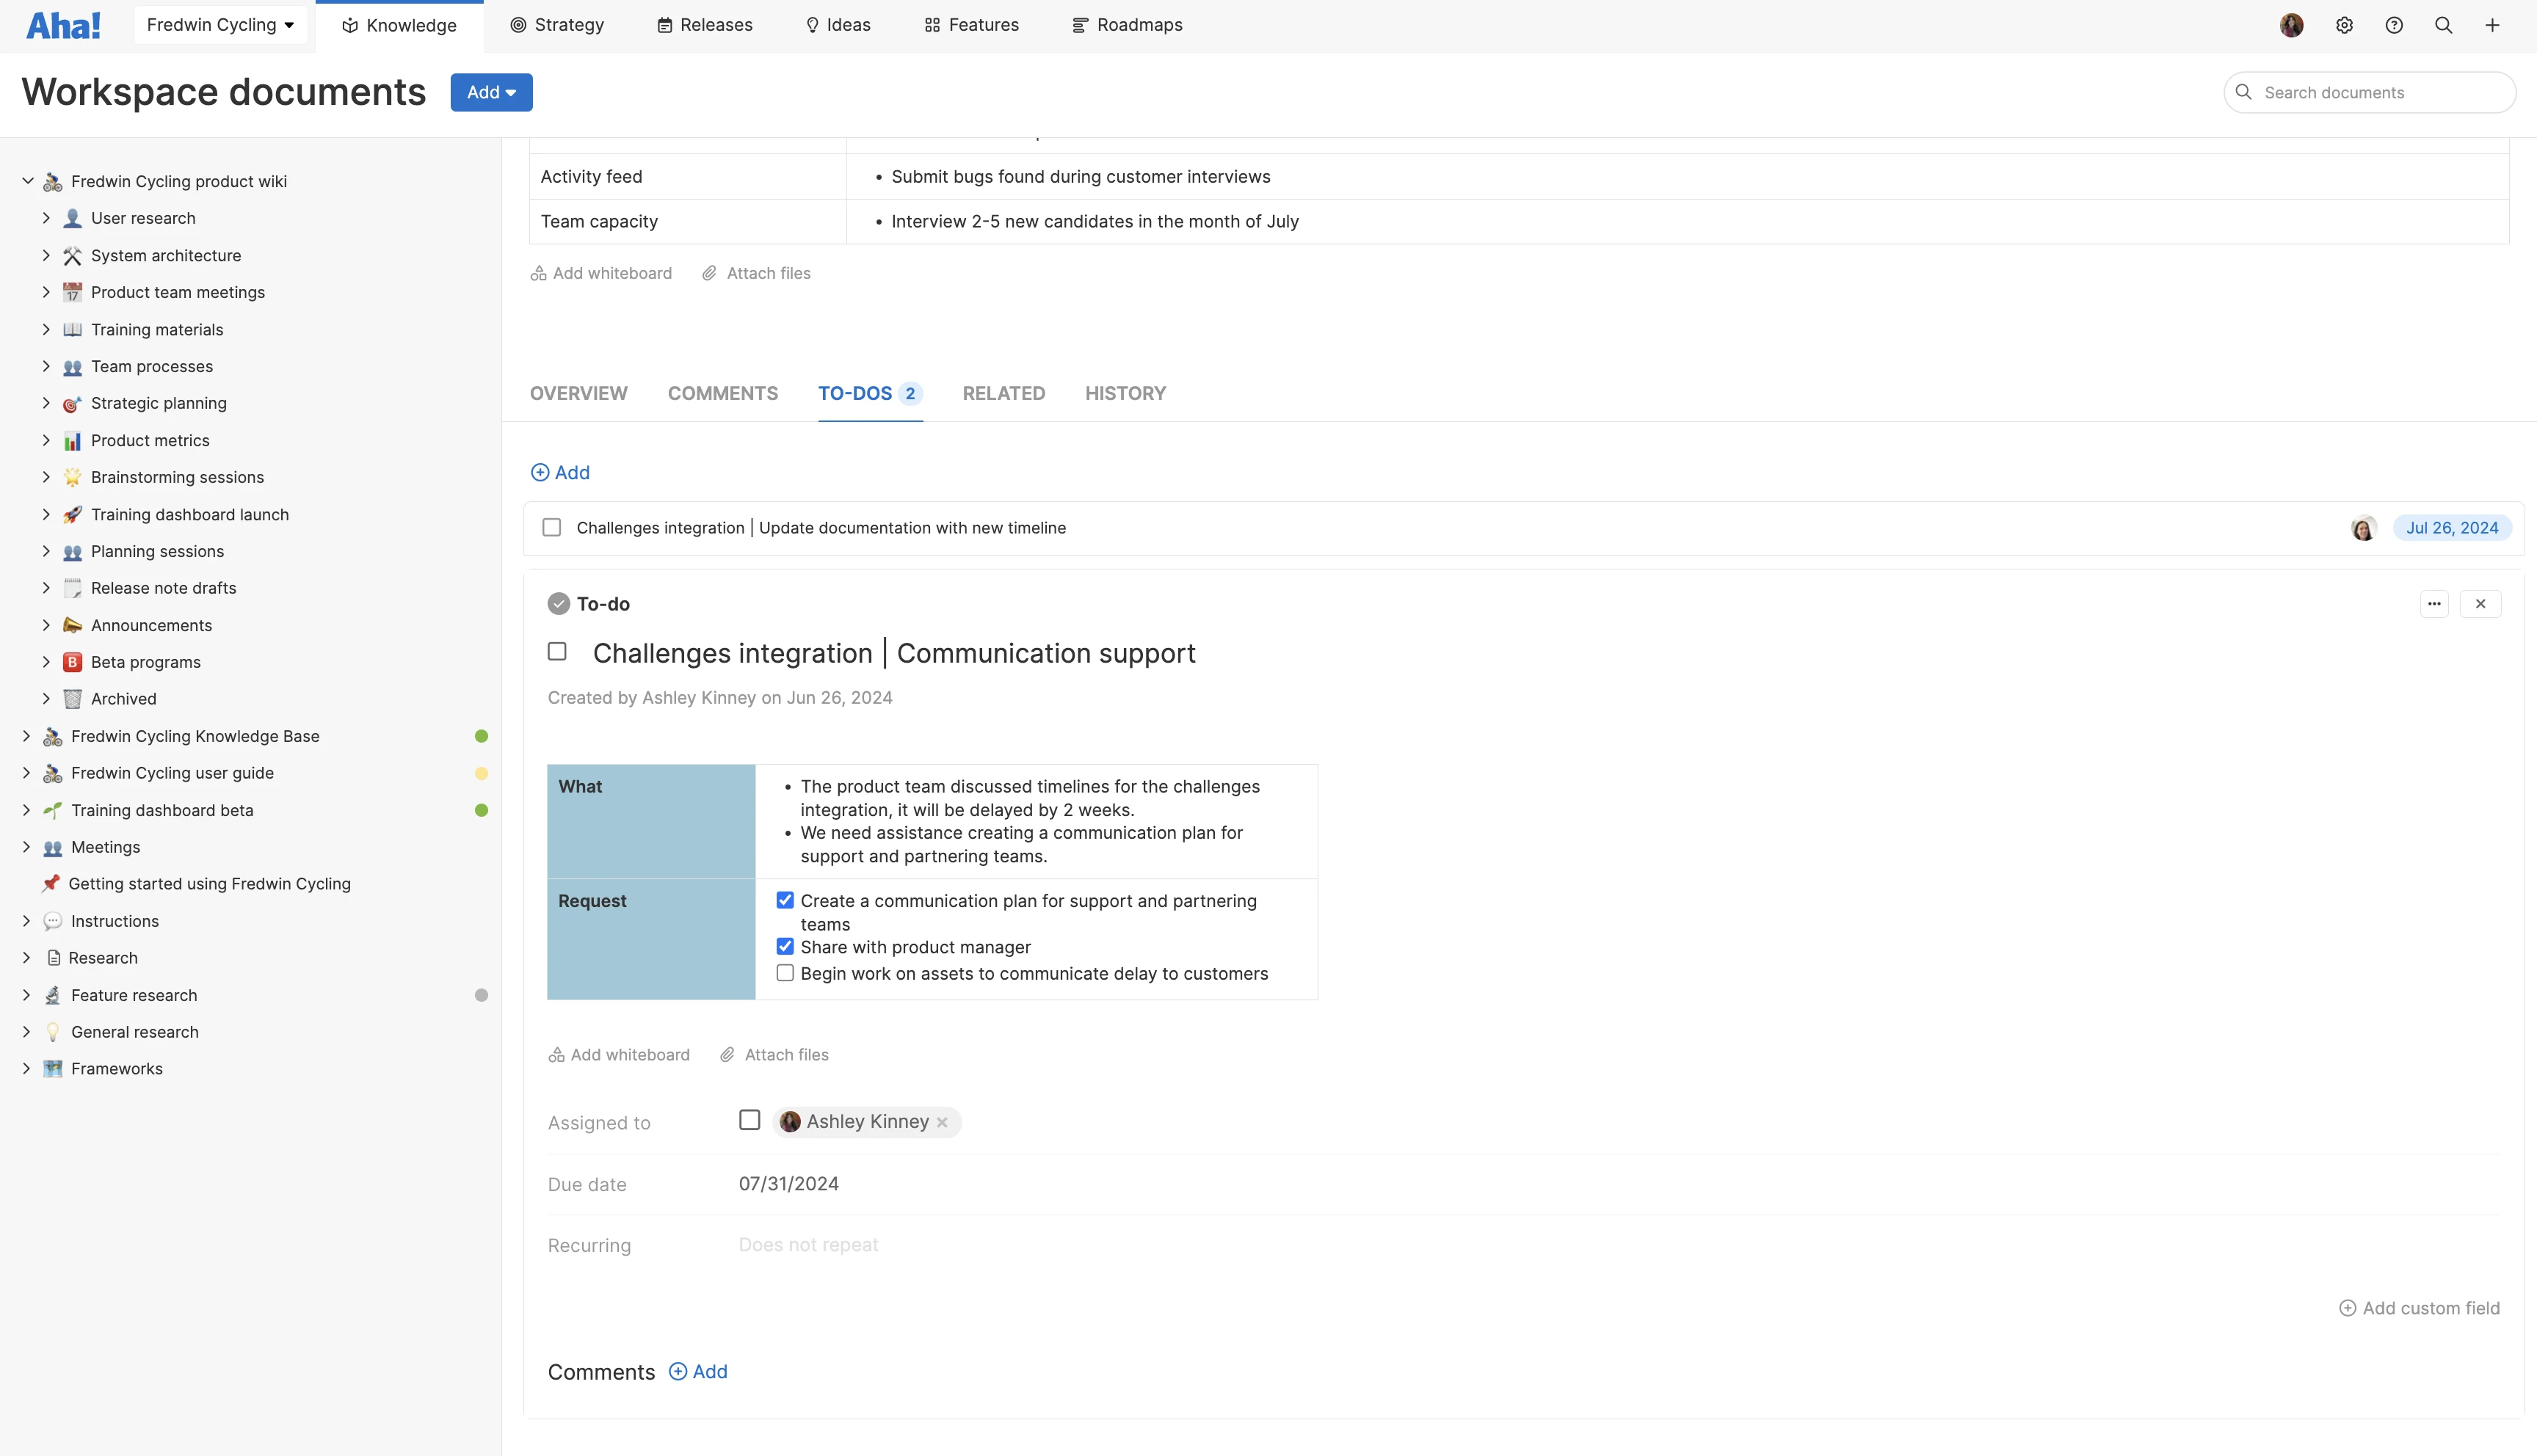
Task: Open the Strategy section
Action: coord(557,24)
